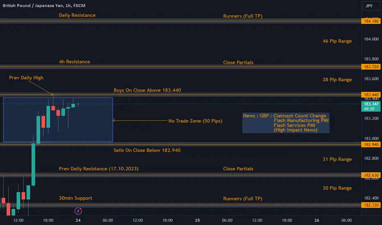Click the 25 date marker on time axis
Viewport: 382px width, 225px height.
[197, 220]
